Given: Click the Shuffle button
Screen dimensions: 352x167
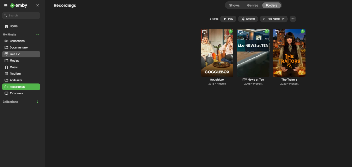Looking at the screenshot, I should [248, 19].
